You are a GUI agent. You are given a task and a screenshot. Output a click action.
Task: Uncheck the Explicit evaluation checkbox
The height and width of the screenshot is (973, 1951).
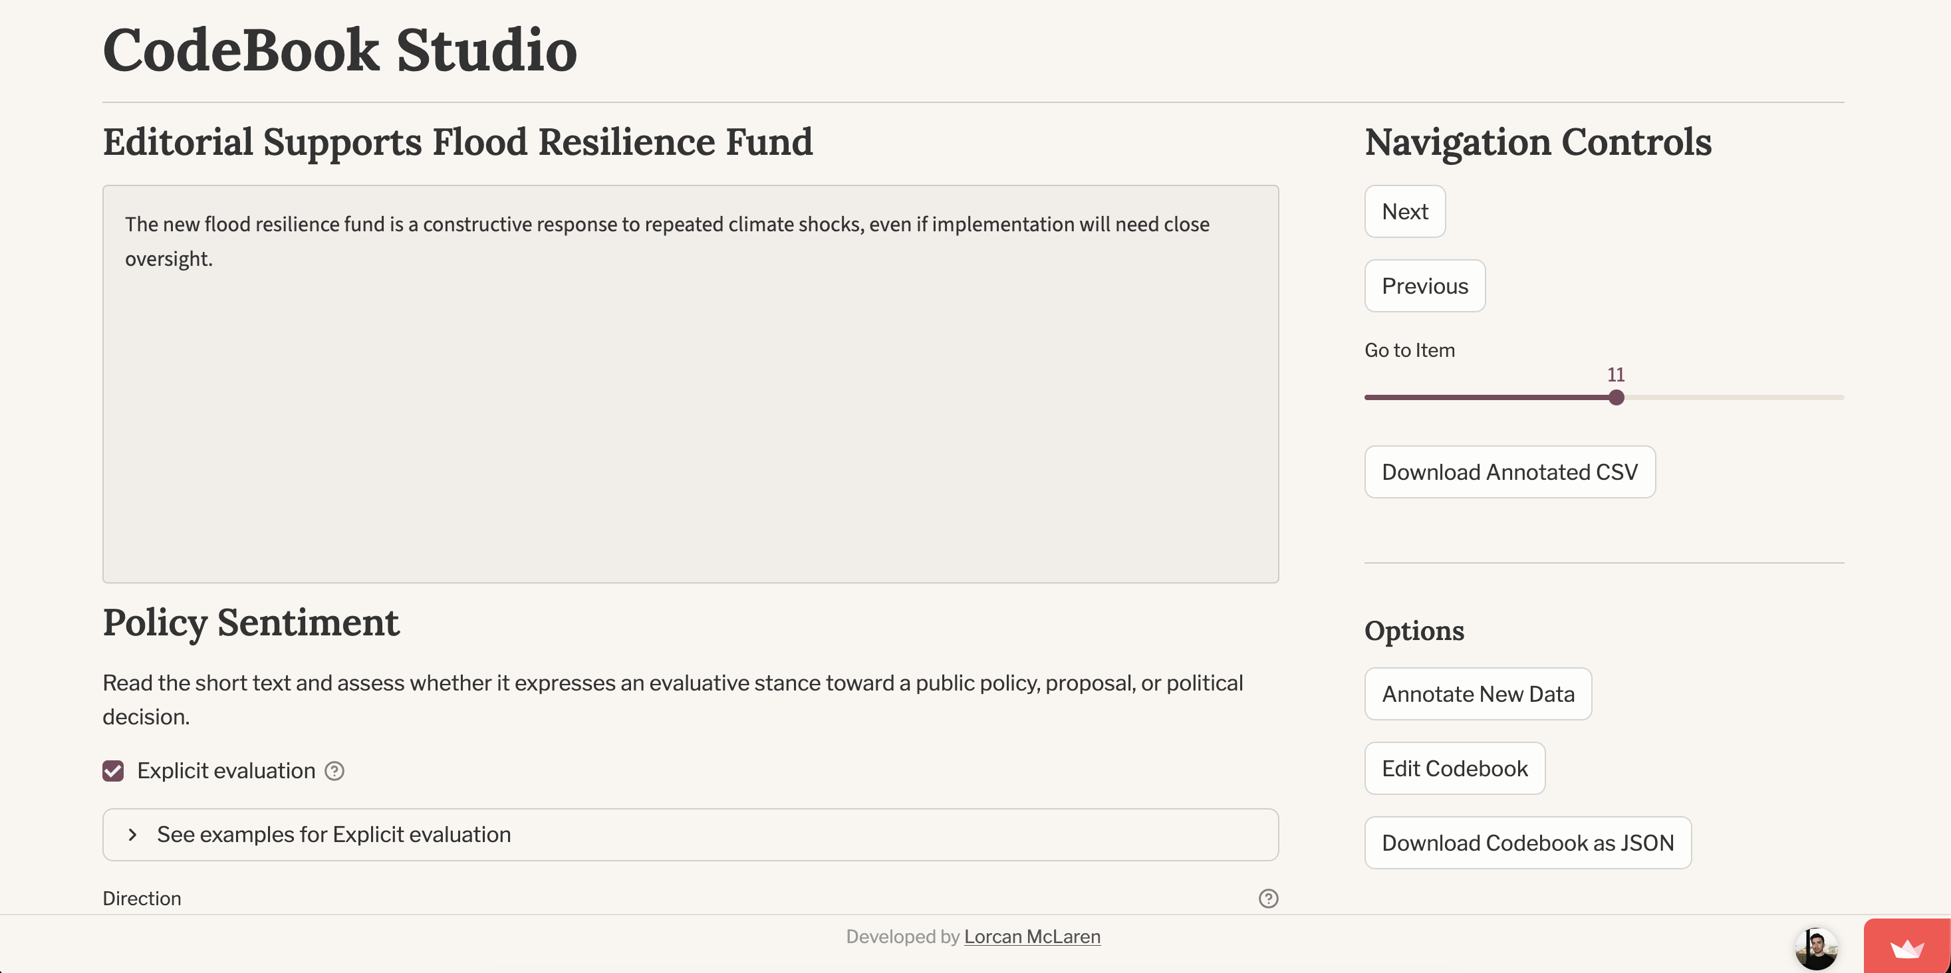pos(114,771)
